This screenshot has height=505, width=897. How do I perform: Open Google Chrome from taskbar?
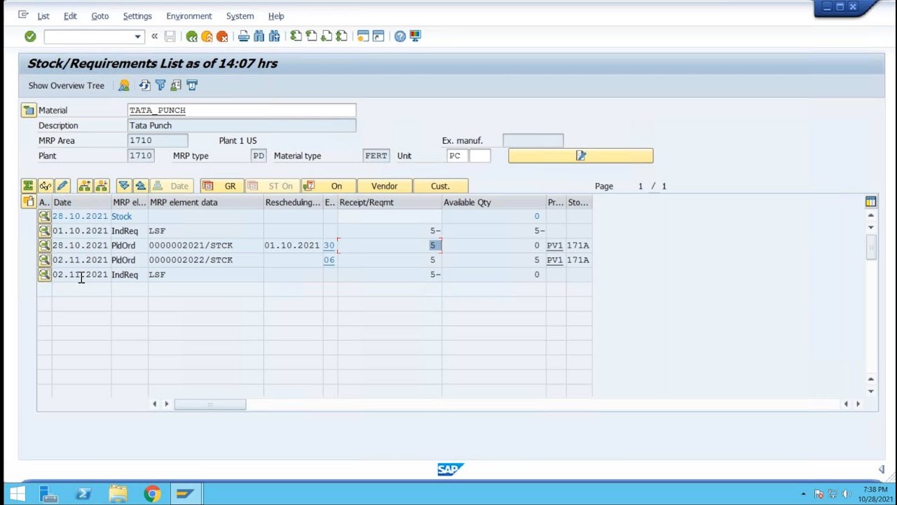click(152, 494)
